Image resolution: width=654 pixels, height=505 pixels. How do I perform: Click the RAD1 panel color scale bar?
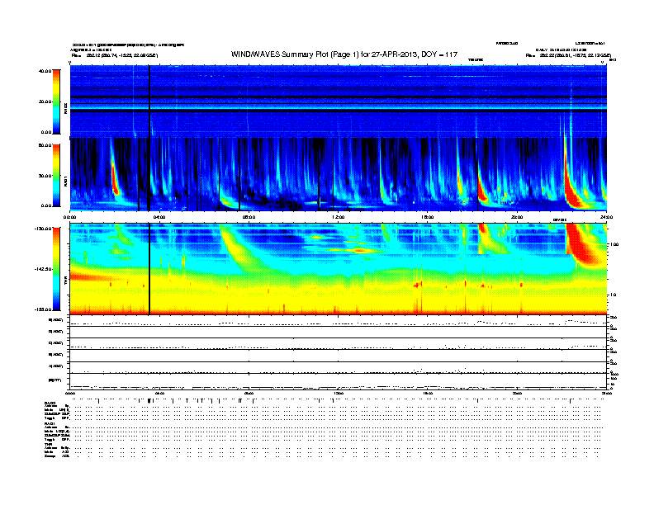tap(56, 176)
